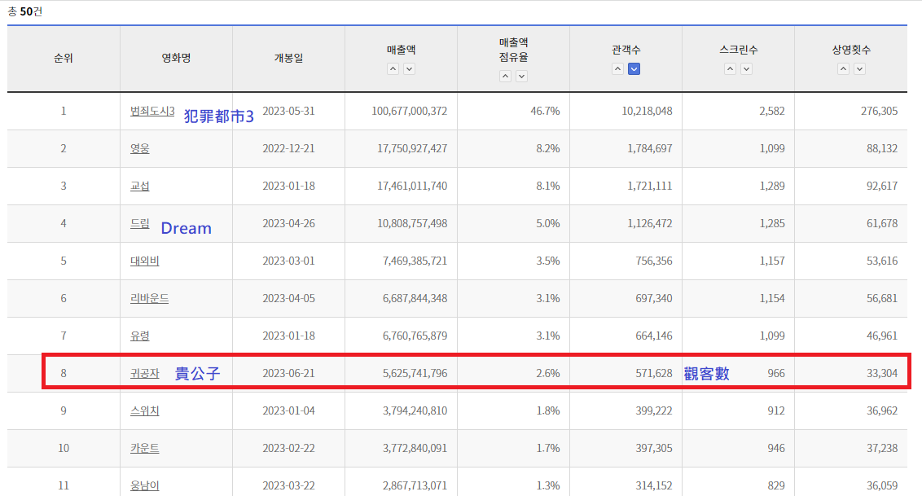Sort 상영횟수 column ascending
Image resolution: width=922 pixels, height=496 pixels.
pyautogui.click(x=842, y=69)
